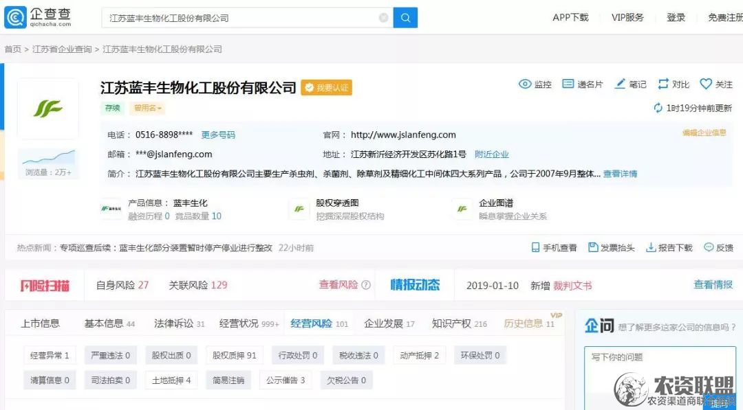The image size is (743, 410).
Task: Click the 监控 eye icon
Action: 524,84
